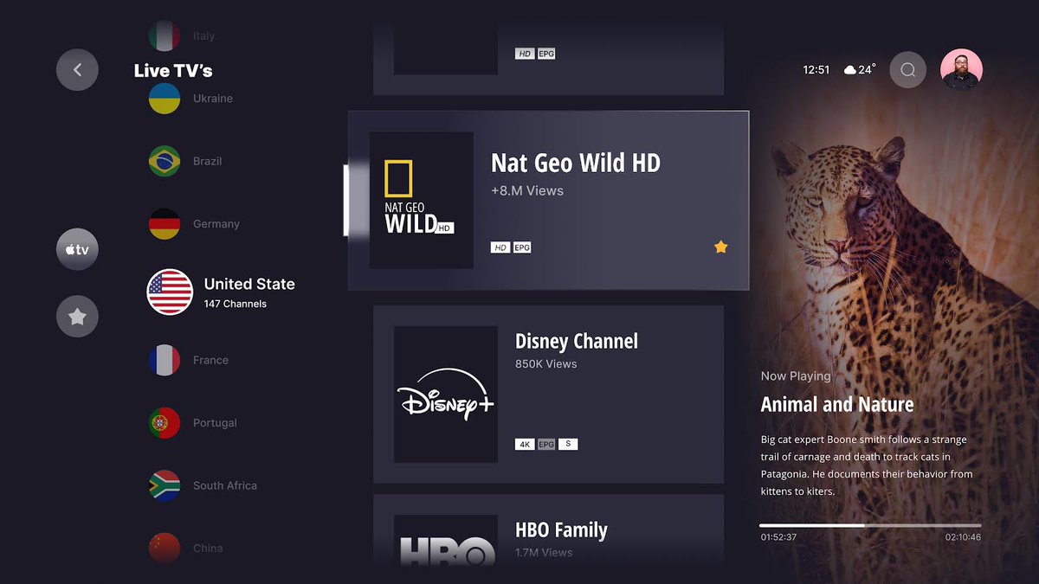1039x584 pixels.
Task: Select the Brazil flag icon
Action: click(x=165, y=161)
